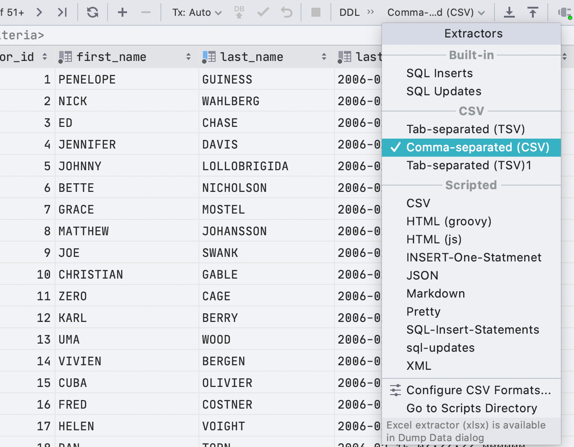The height and width of the screenshot is (447, 574).
Task: Commit transaction checkmark icon
Action: [x=263, y=12]
